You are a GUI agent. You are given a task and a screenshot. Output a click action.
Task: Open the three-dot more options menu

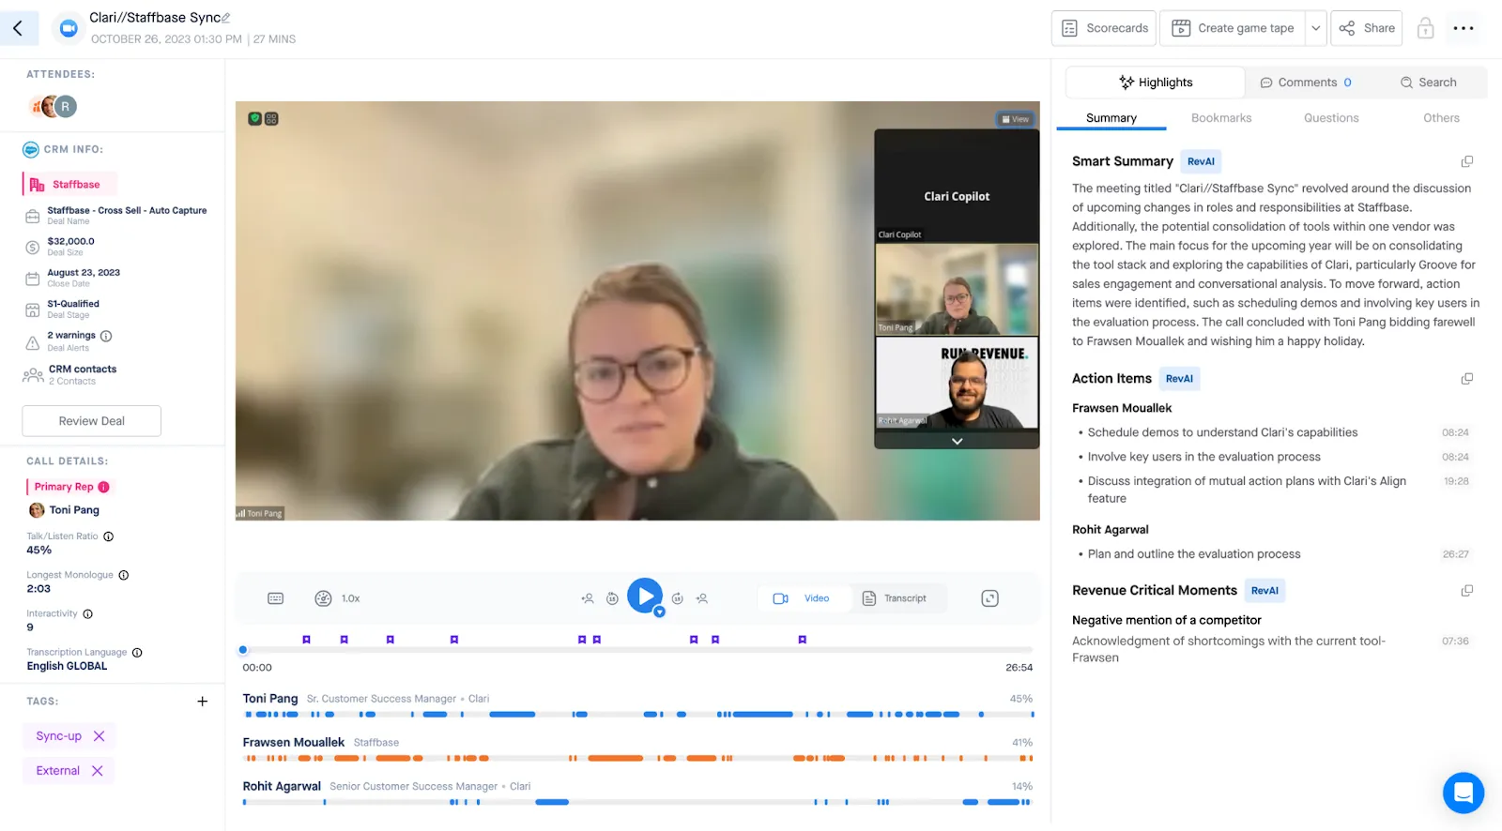[1463, 28]
